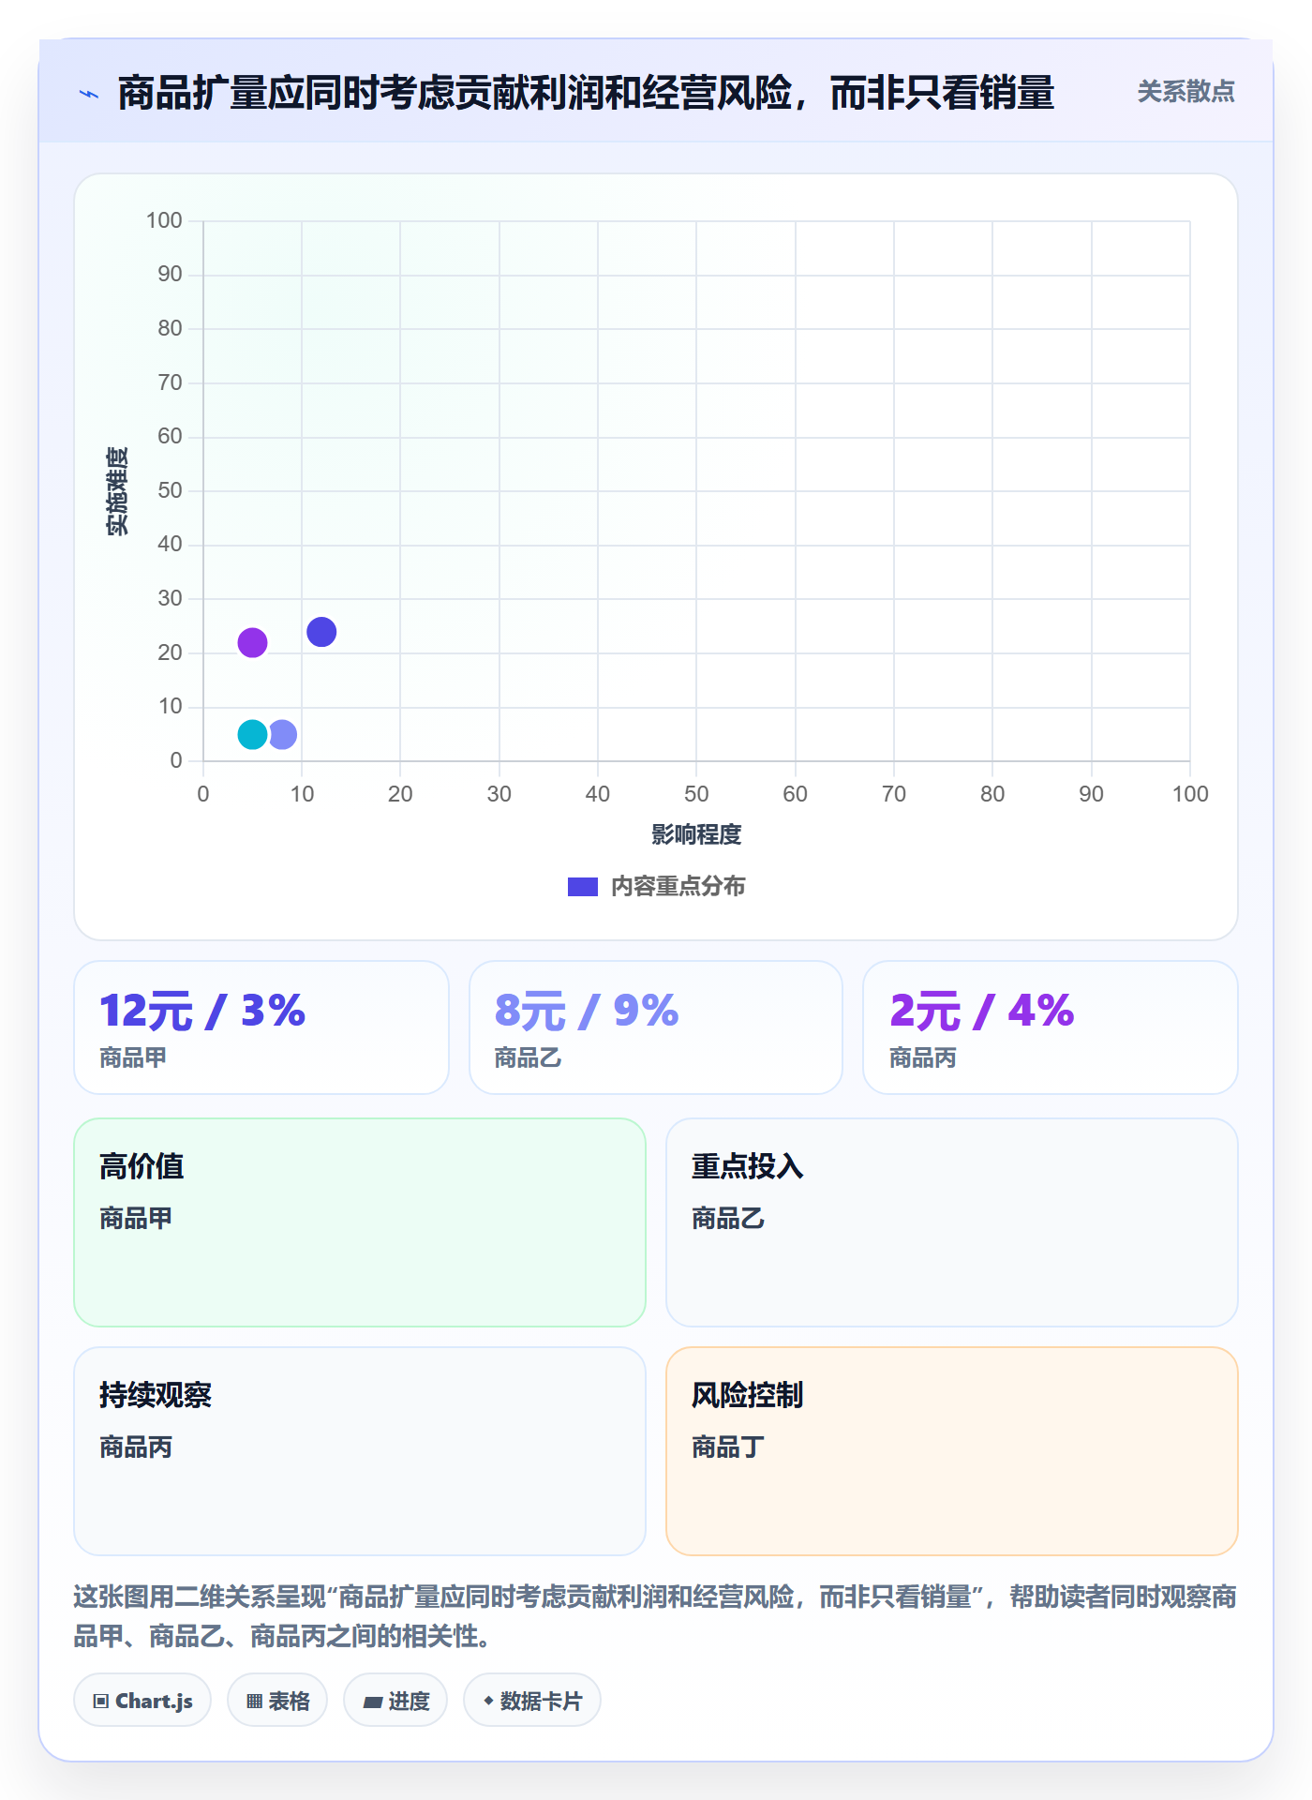
Task: Click the 进度 tag icon
Action: coord(372,1702)
